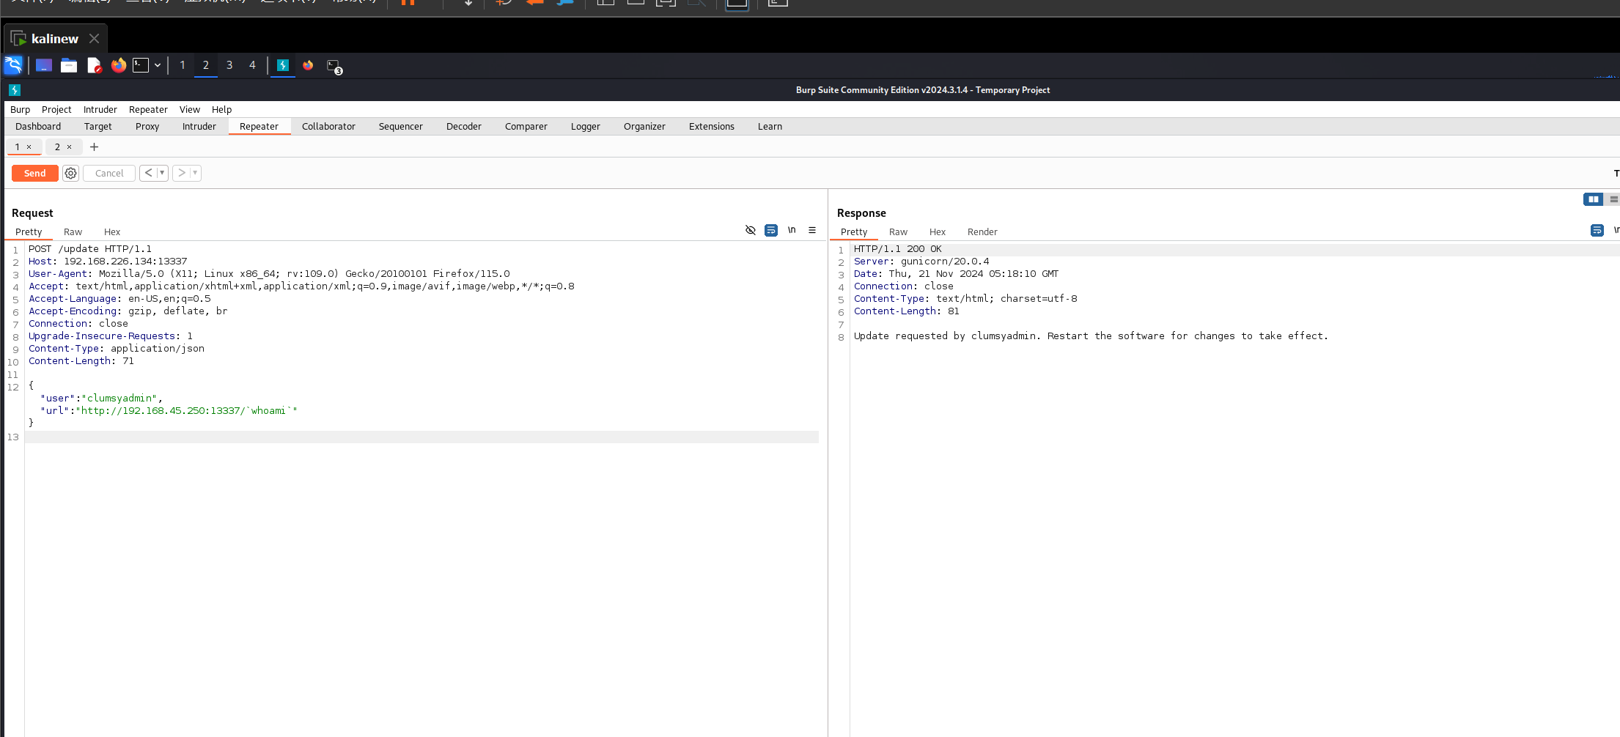The height and width of the screenshot is (737, 1620).
Task: Switch to workspace 4
Action: (252, 65)
